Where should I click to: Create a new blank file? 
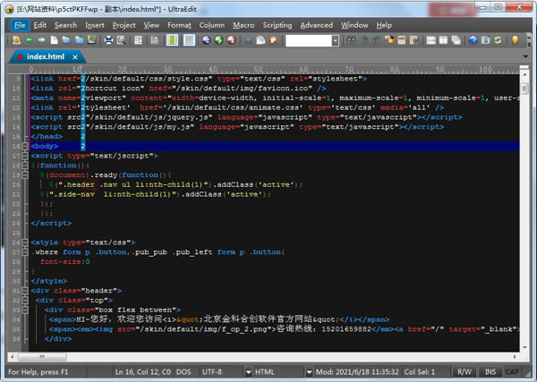(x=54, y=40)
